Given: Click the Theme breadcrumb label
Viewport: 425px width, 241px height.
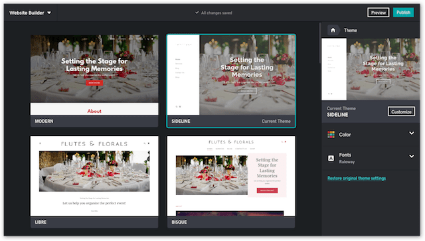Looking at the screenshot, I should [x=350, y=31].
